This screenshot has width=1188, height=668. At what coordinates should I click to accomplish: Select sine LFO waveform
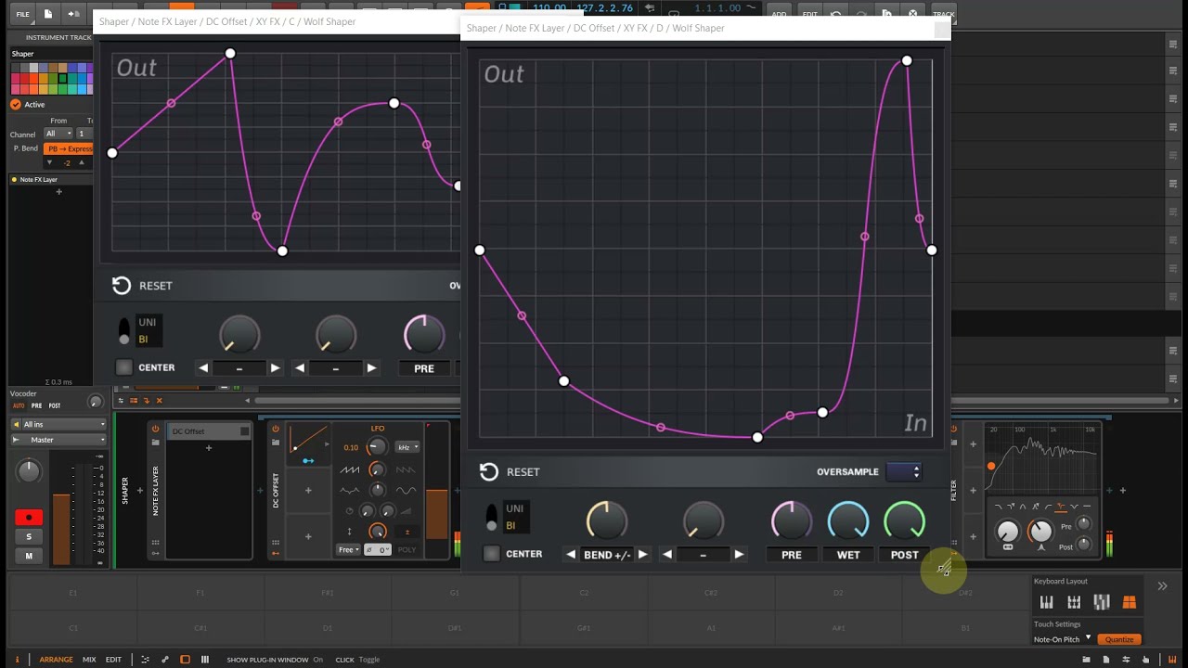(406, 490)
